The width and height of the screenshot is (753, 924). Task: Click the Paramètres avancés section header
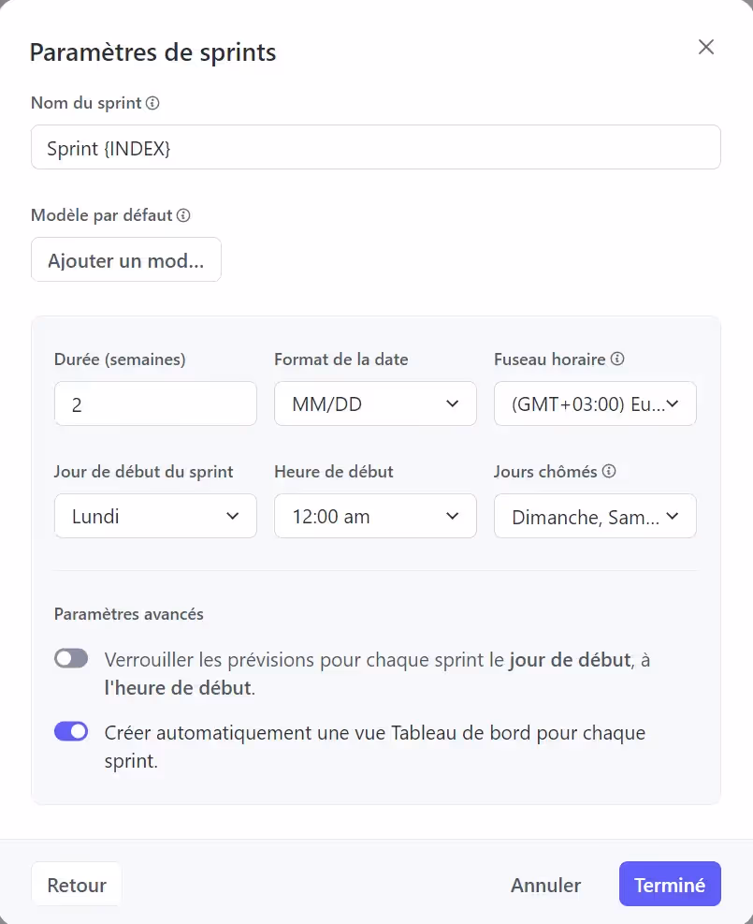(128, 613)
